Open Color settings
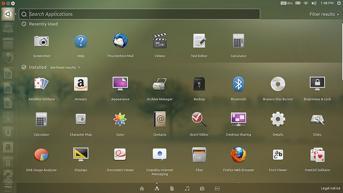 point(120,119)
